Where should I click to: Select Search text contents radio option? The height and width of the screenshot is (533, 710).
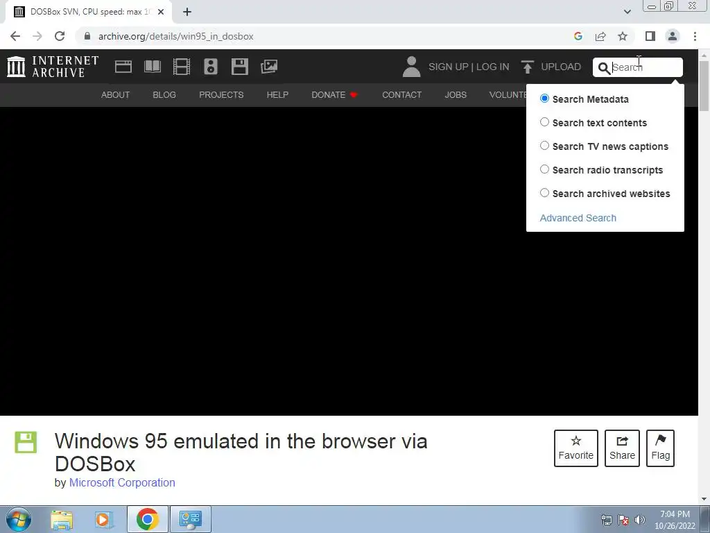(544, 122)
